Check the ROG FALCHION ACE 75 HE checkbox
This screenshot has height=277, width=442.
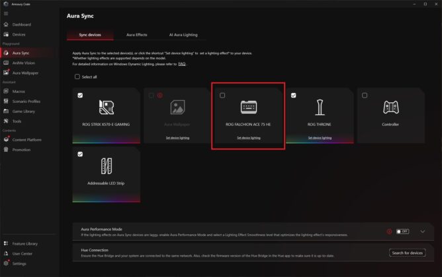click(x=222, y=96)
